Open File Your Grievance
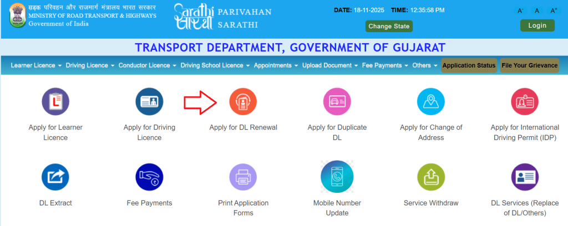 tap(530, 65)
